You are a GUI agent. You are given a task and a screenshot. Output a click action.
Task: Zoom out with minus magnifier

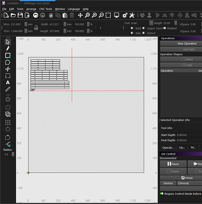pos(101,15)
